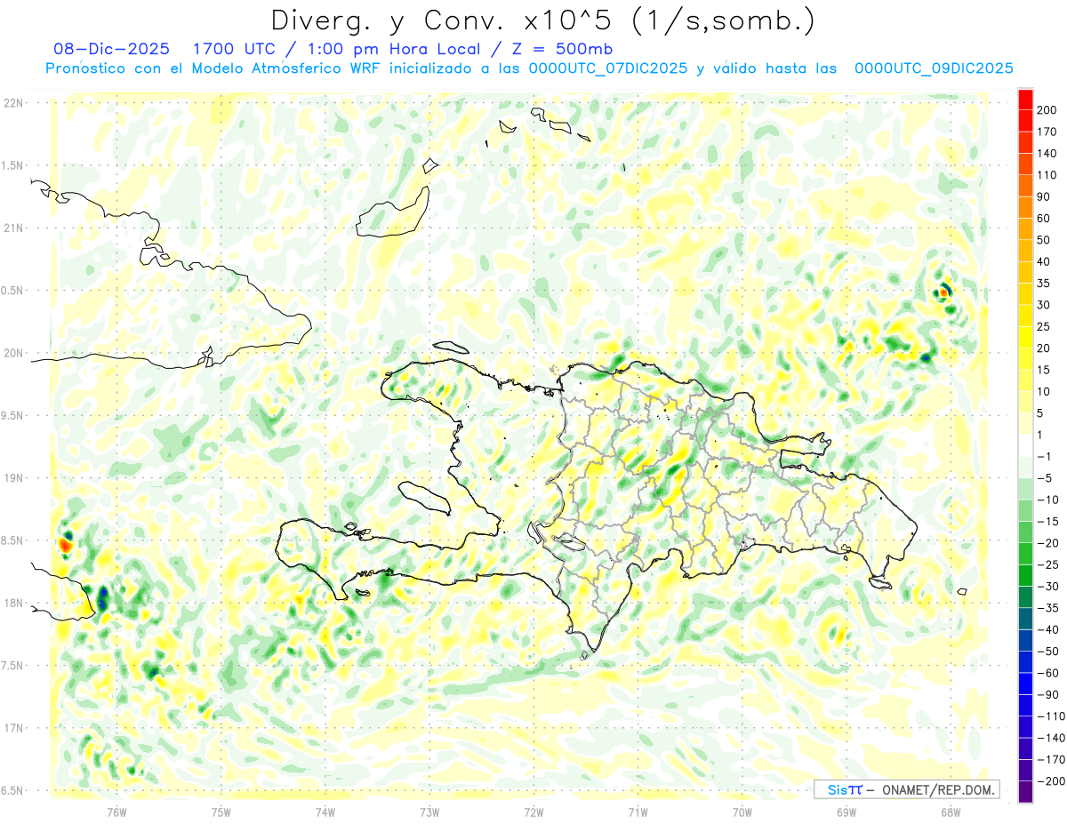1067x824 pixels.
Task: Click the latitude label '22N'
Action: click(x=13, y=103)
